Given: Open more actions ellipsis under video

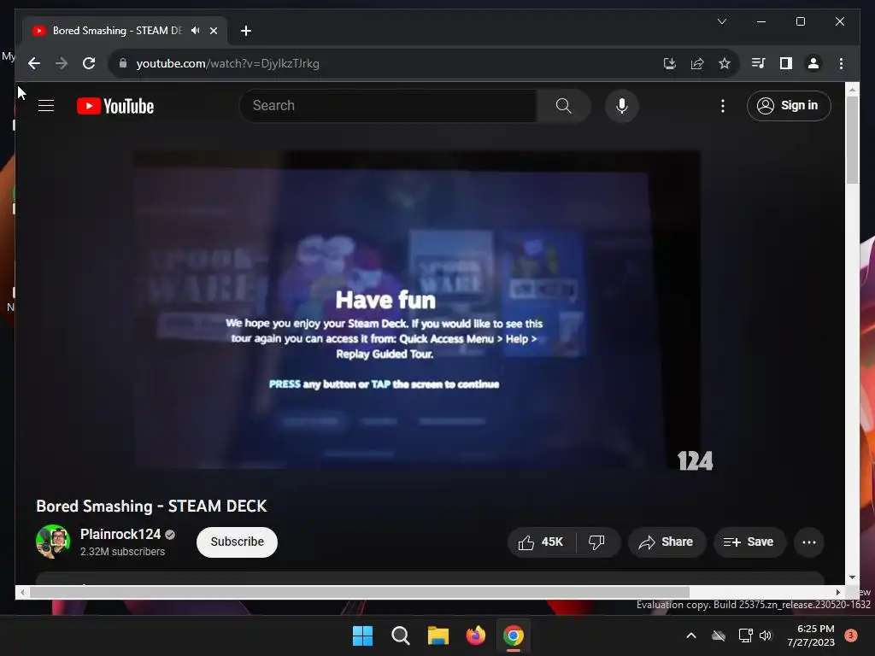Looking at the screenshot, I should click(x=809, y=542).
